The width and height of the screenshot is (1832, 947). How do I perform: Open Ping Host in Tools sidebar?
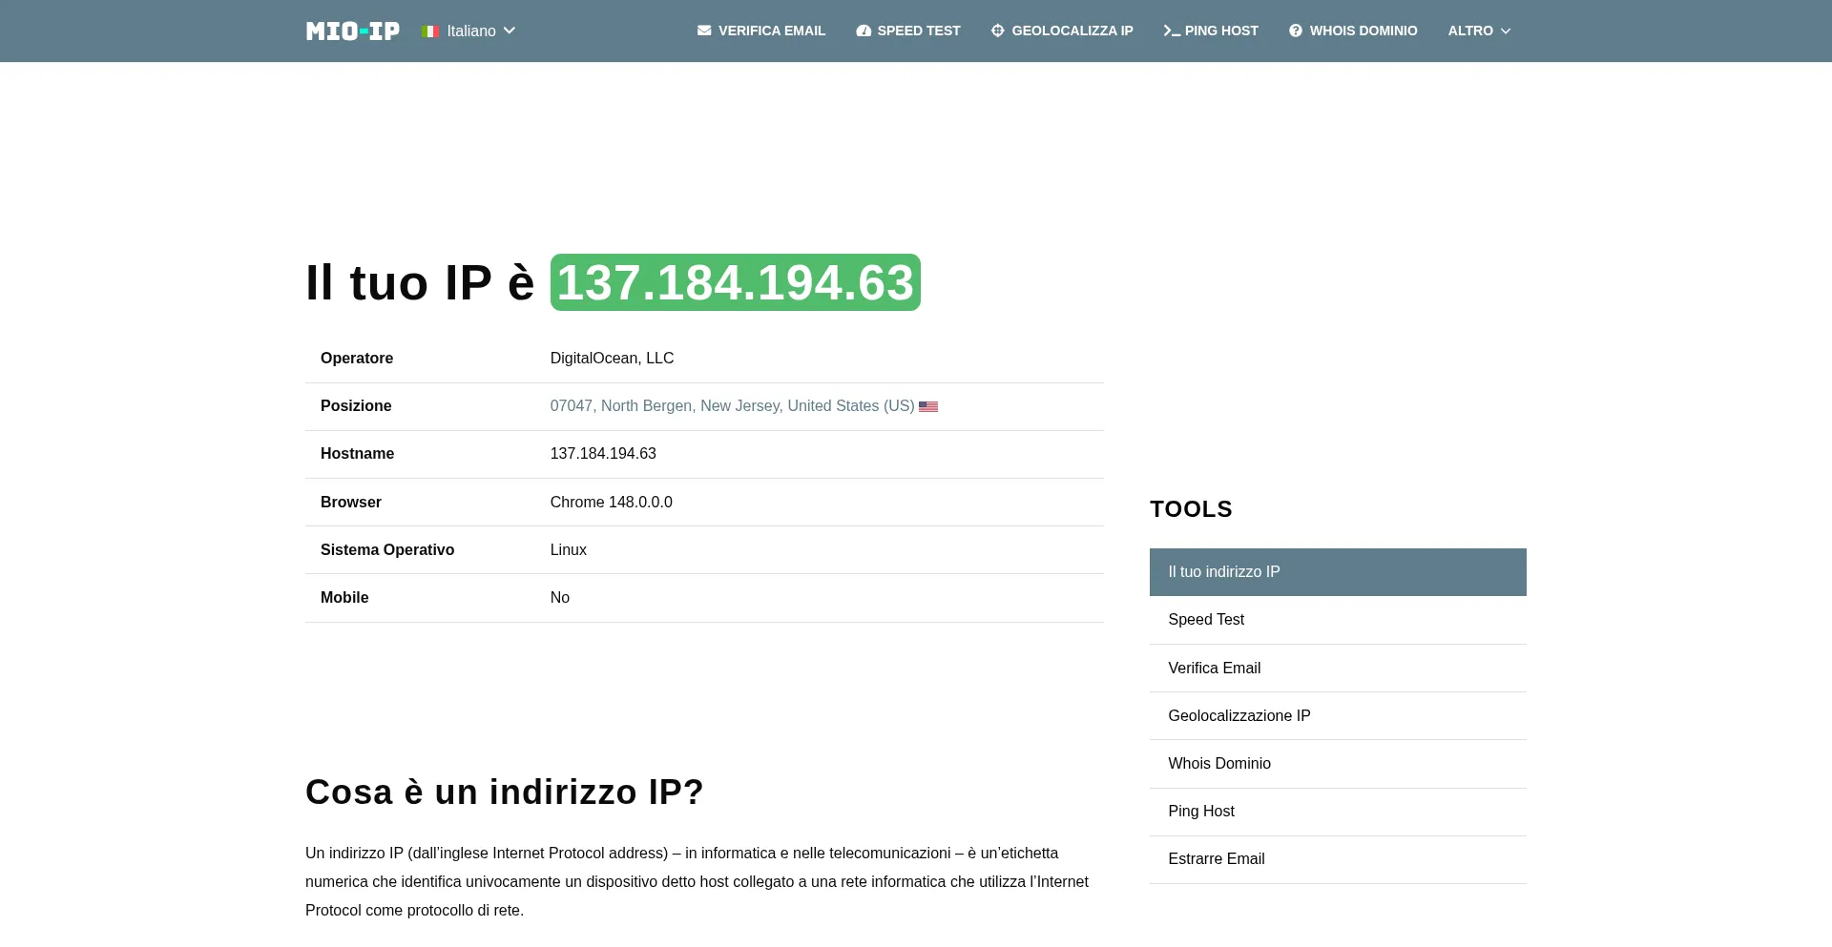pos(1338,812)
